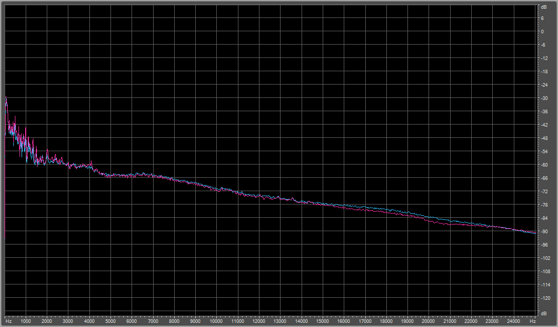Image resolution: width=558 pixels, height=327 pixels.
Task: Click the 9000 Hz frequency axis label
Action: (195, 321)
